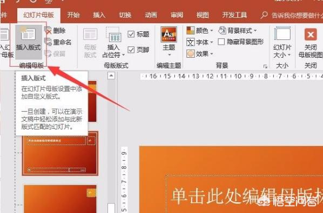
Task: Click the horizontal ruler above the slide
Action: click(232, 76)
